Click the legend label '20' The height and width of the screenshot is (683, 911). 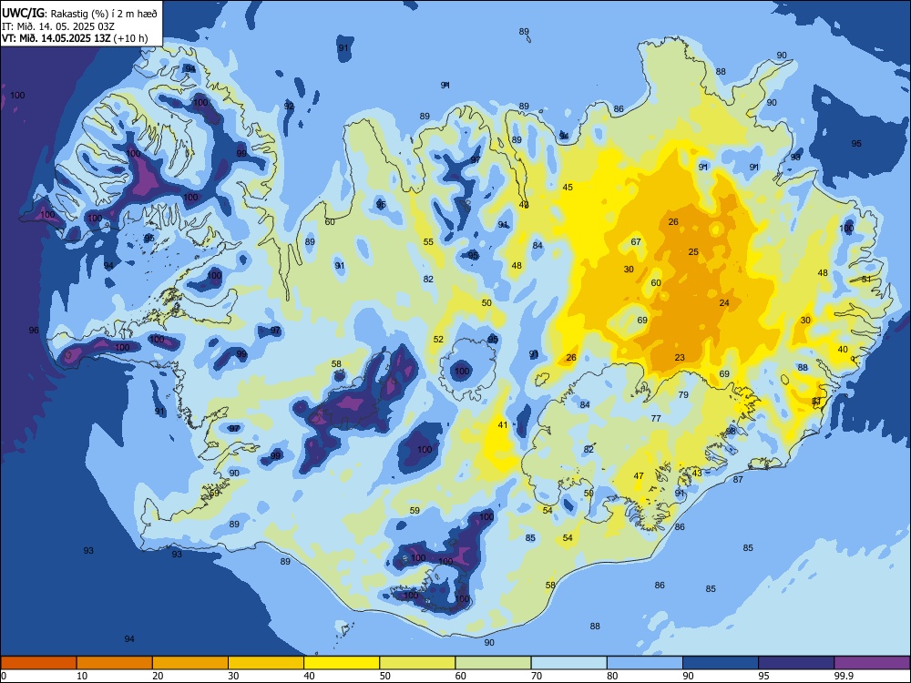coord(158,676)
